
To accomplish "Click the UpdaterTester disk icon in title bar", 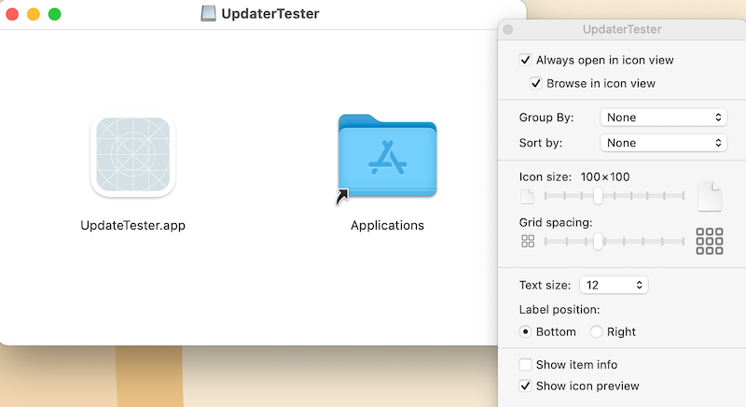I will click(208, 13).
